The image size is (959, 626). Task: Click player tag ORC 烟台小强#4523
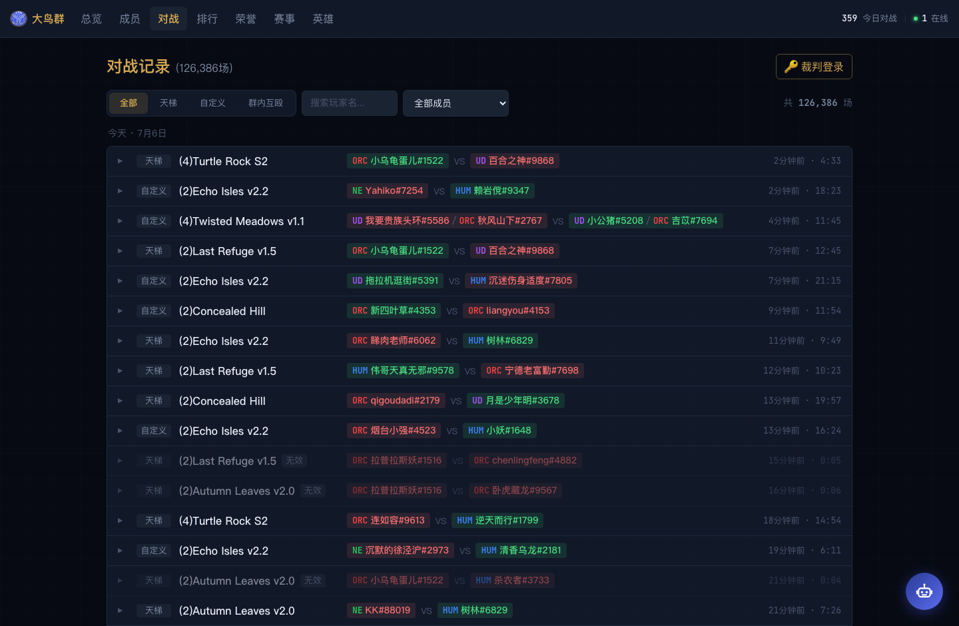point(394,430)
